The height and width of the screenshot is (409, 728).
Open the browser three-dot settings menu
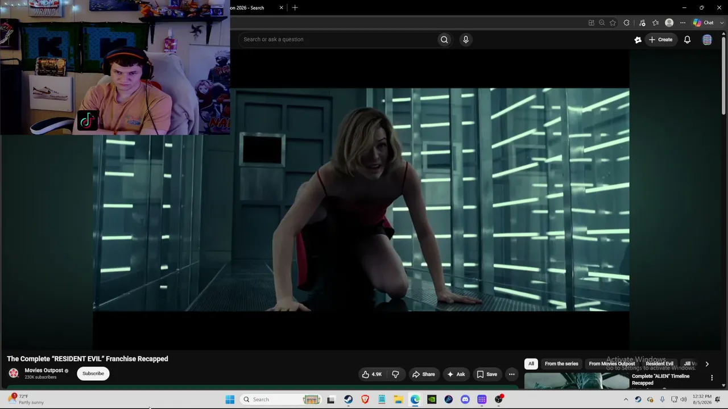pyautogui.click(x=682, y=23)
